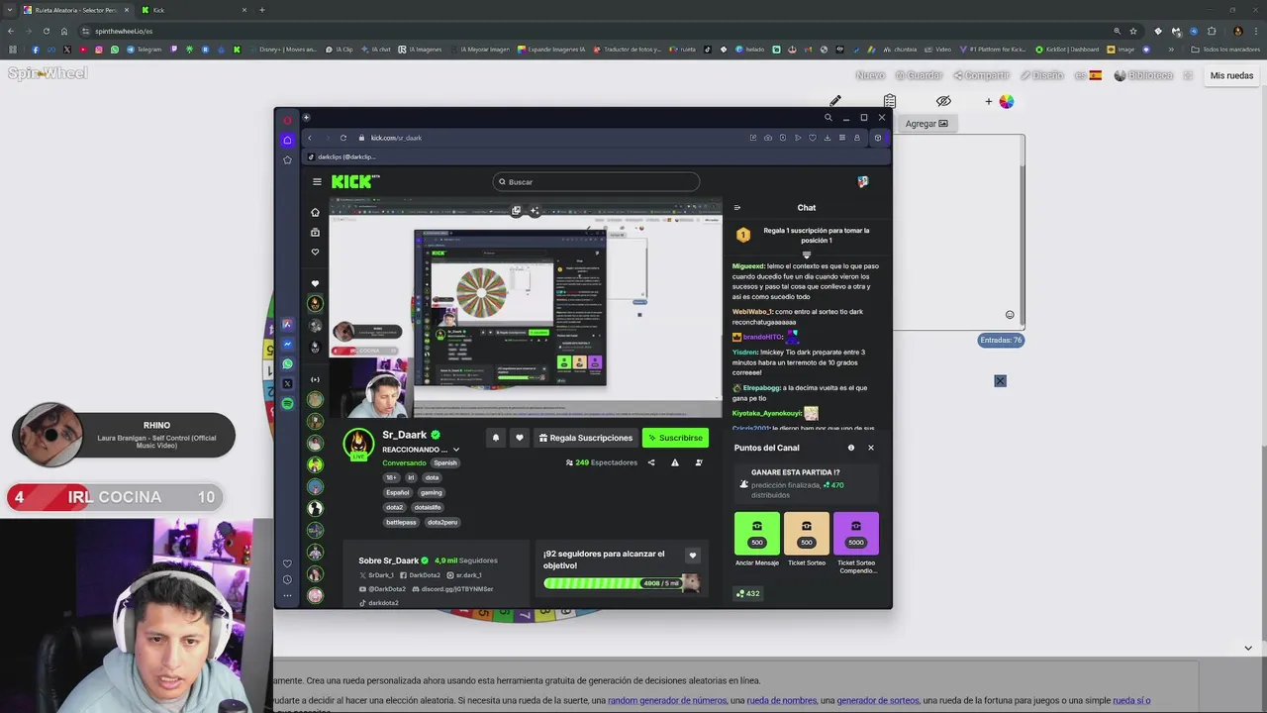Toggle the hide-entries eye icon on SpinTheWheel
This screenshot has height=713, width=1267.
click(943, 101)
